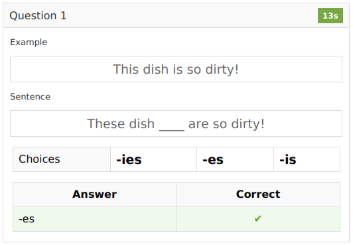Click the word "is" in the Example box
The height and width of the screenshot is (245, 353).
click(x=178, y=69)
